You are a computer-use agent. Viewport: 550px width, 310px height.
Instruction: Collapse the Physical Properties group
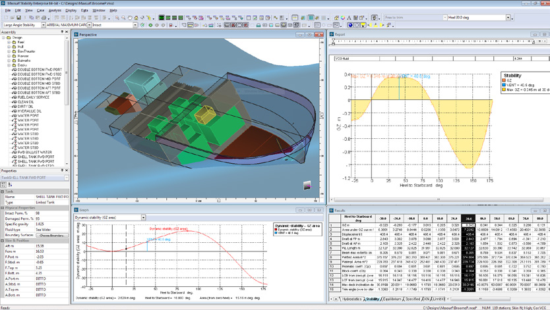(3, 208)
